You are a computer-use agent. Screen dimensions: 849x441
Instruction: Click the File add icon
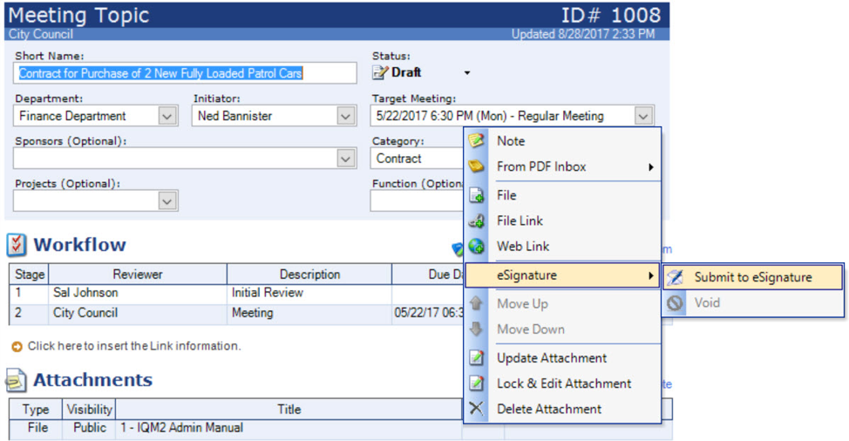click(476, 195)
